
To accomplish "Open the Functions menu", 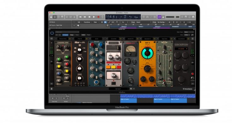I will pos(87,22).
